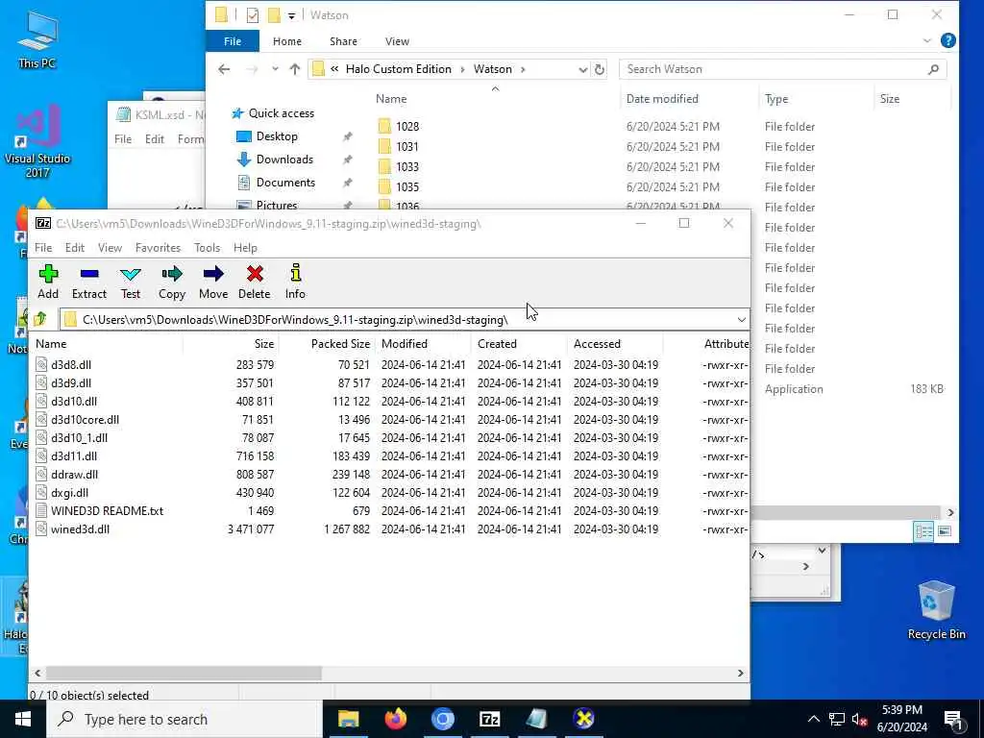Expand the Explorer ribbon chevron
Viewport: 984px width, 738px height.
click(x=927, y=40)
